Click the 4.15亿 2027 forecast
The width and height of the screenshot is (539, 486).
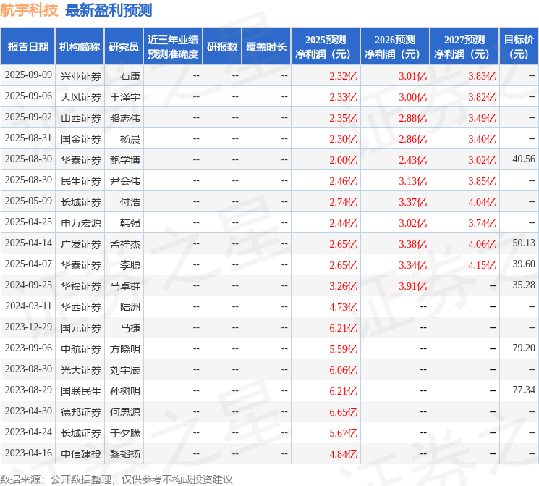click(x=482, y=265)
